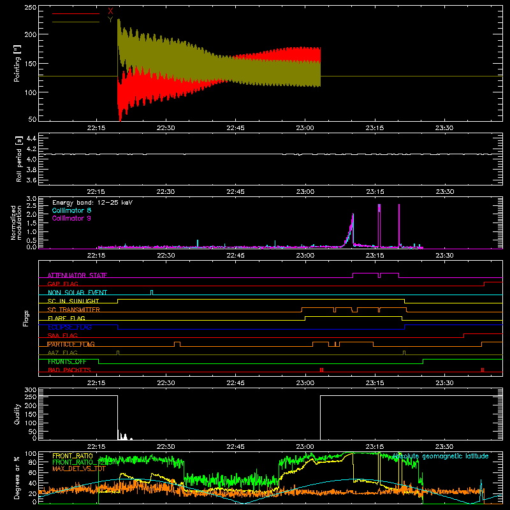Click the NON_SOLAR_EVENT pulse near 22:27
The height and width of the screenshot is (510, 510).
152,292
